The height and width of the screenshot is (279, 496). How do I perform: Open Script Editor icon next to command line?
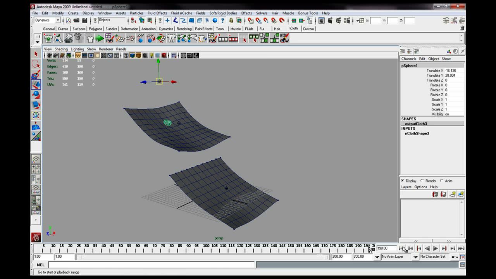tap(462, 265)
